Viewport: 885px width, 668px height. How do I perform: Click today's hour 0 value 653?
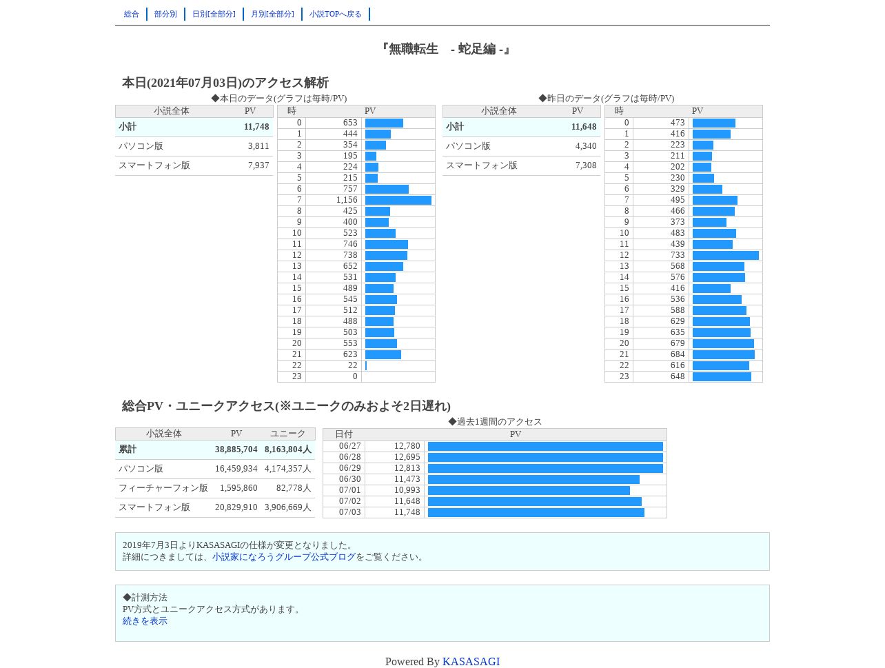coord(350,123)
